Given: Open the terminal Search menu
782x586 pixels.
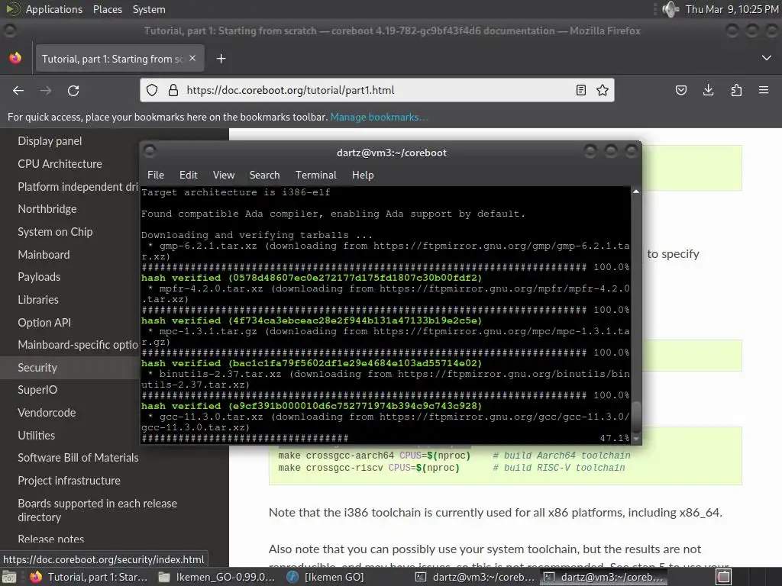Looking at the screenshot, I should pos(264,175).
